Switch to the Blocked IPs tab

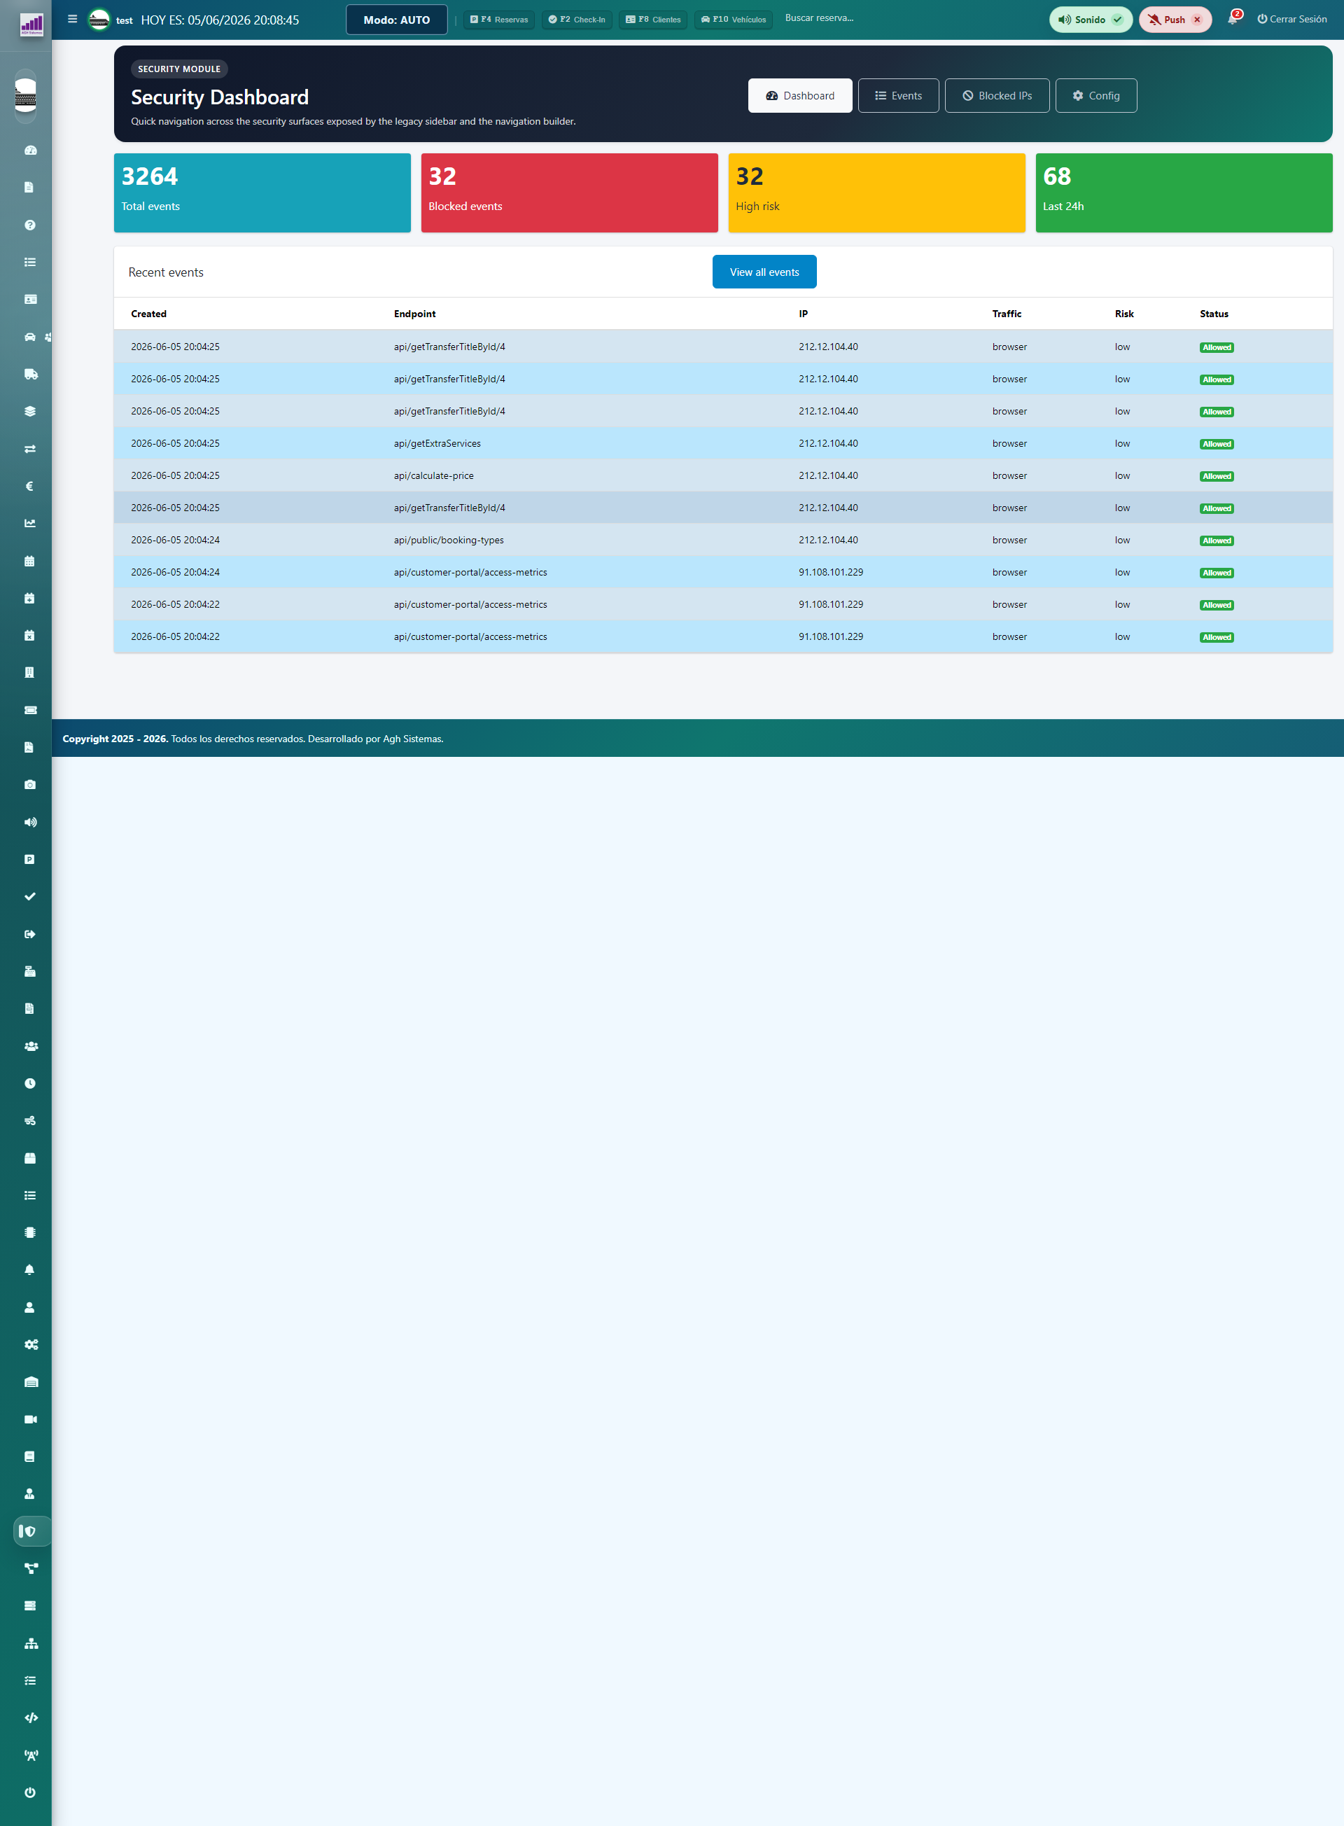click(x=997, y=95)
